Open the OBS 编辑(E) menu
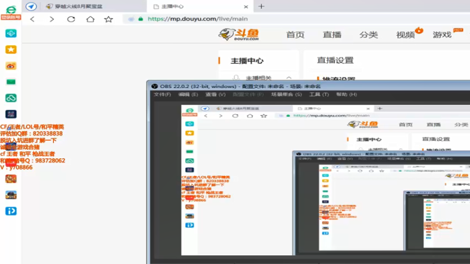Screen dimensions: 470x264 [x=188, y=94]
